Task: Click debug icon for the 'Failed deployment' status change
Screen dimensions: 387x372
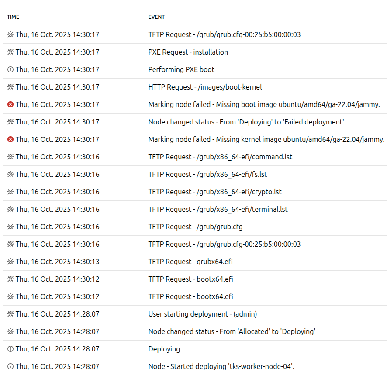Action: 10,122
